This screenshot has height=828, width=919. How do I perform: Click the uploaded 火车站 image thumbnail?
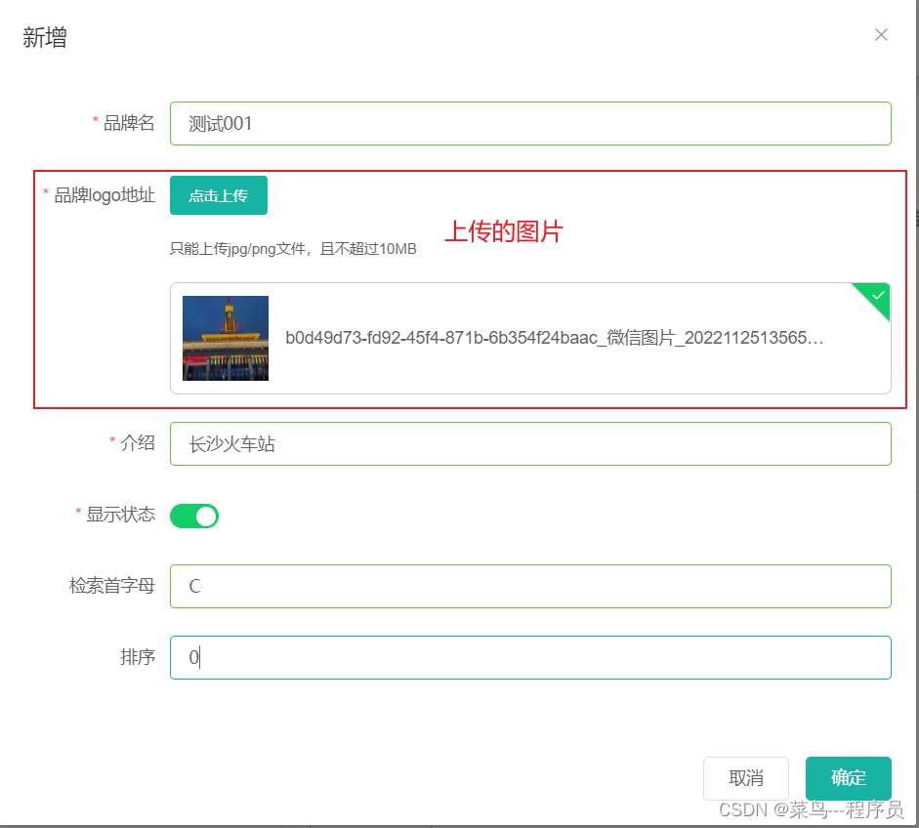pyautogui.click(x=225, y=337)
